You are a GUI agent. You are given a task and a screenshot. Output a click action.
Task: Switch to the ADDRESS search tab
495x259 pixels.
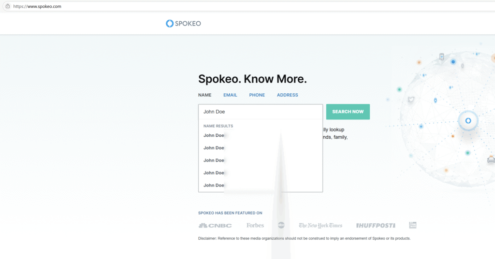click(287, 95)
